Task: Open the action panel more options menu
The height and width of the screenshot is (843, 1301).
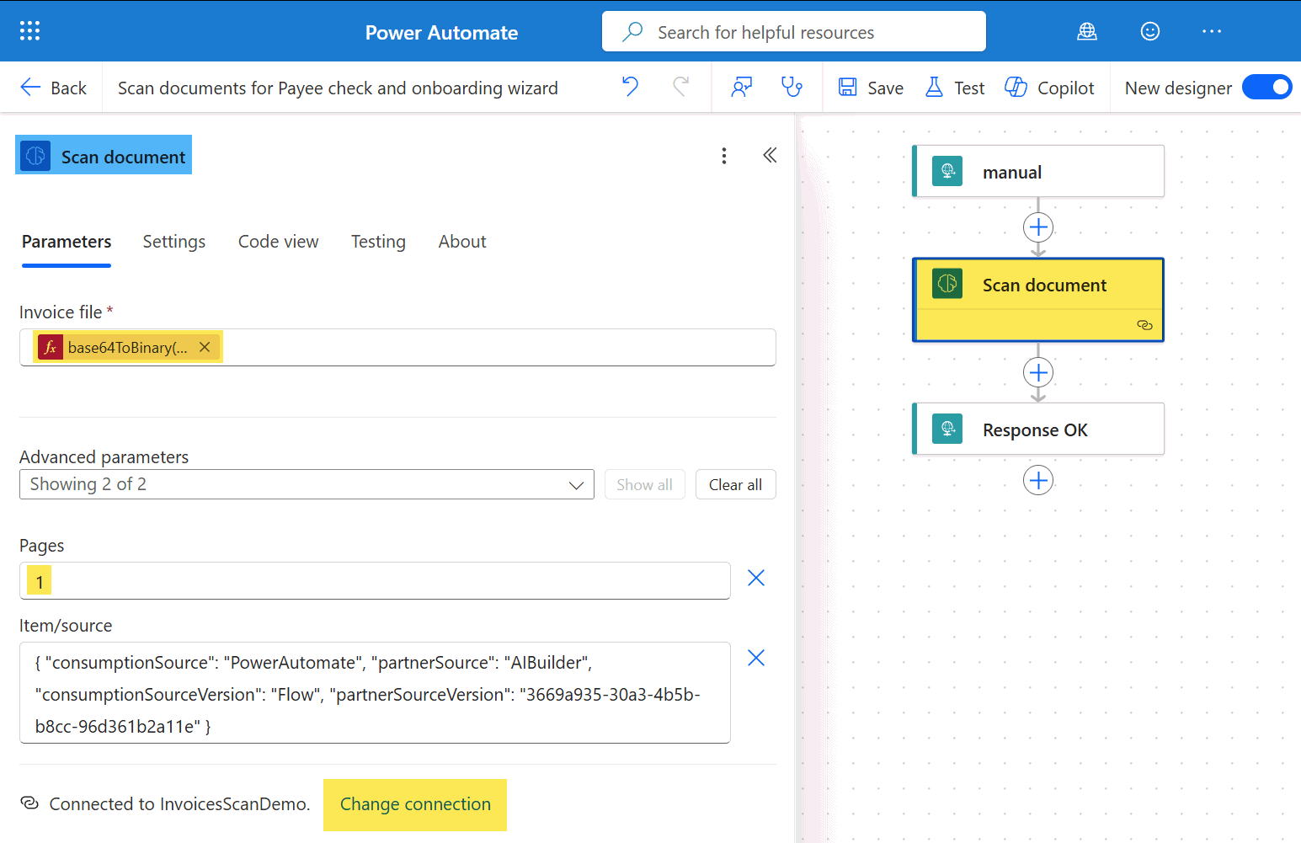Action: pos(724,156)
